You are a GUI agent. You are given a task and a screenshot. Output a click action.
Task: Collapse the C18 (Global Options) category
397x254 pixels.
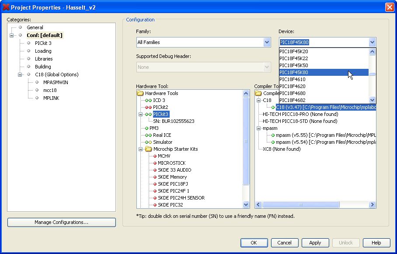click(20, 75)
